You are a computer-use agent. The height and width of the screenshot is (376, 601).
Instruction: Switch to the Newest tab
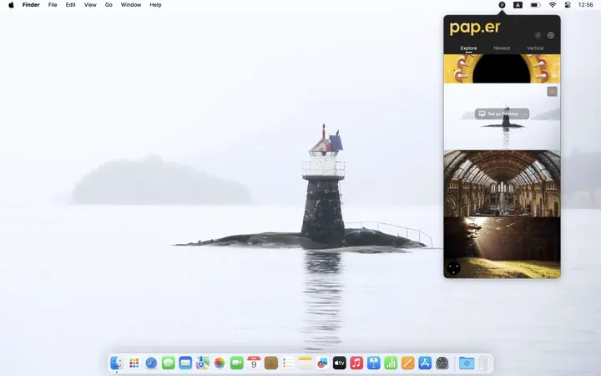(x=502, y=48)
